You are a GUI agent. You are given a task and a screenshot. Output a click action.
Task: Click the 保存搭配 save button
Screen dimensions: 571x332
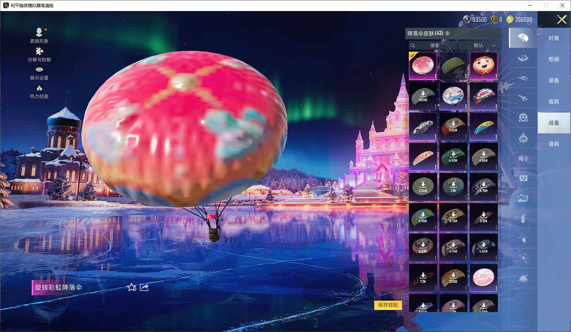(x=388, y=305)
